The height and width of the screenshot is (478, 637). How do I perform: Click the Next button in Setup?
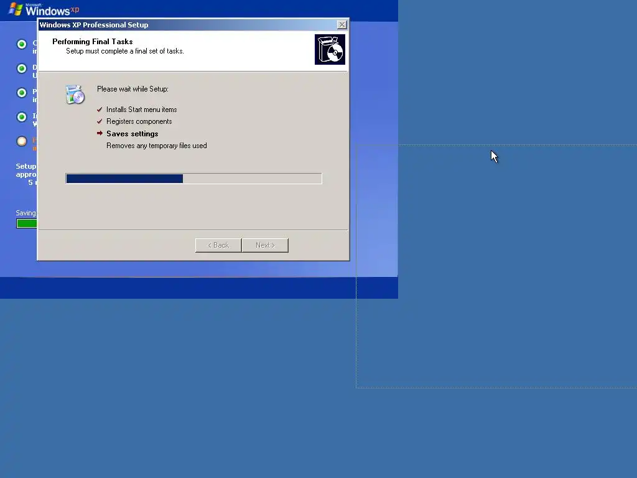click(x=265, y=245)
